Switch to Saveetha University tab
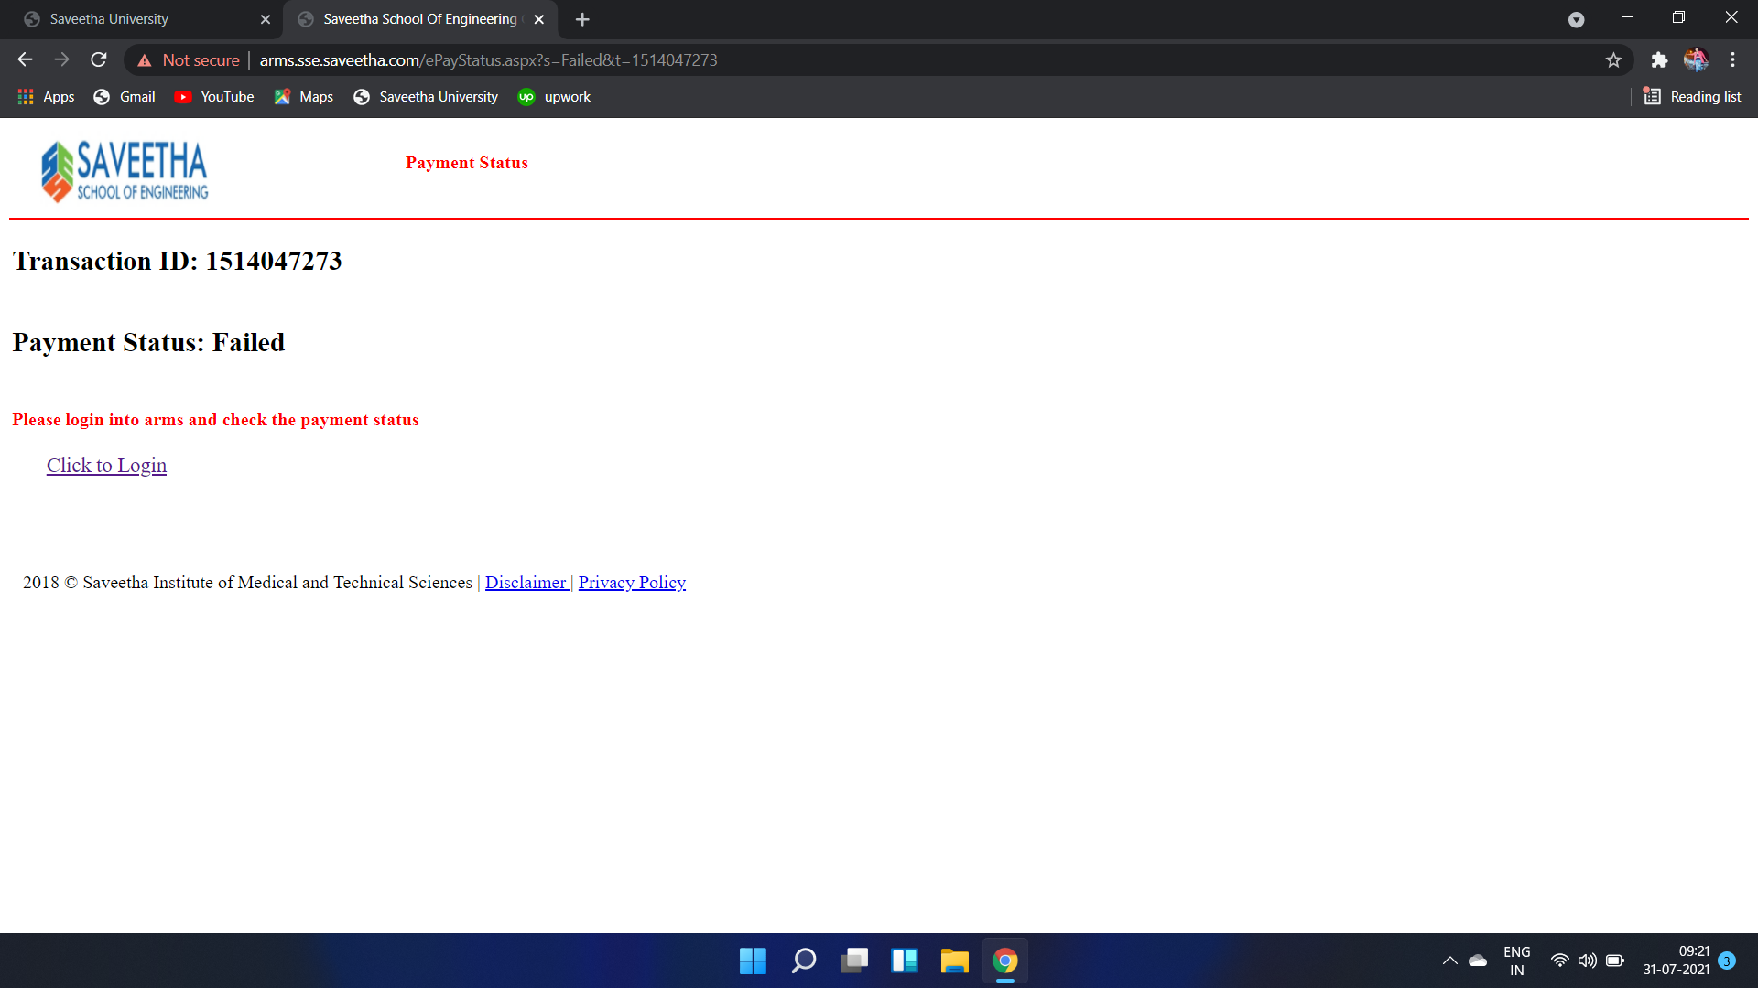This screenshot has height=988, width=1758. (x=137, y=19)
